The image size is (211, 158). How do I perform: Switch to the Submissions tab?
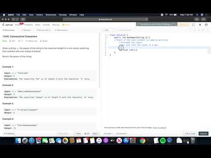click(61, 30)
